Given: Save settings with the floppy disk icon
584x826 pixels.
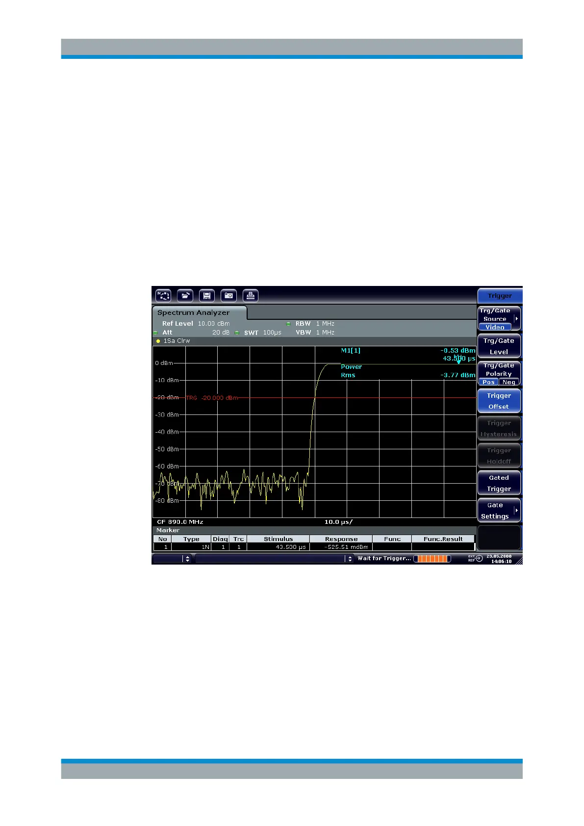Looking at the screenshot, I should coord(207,296).
